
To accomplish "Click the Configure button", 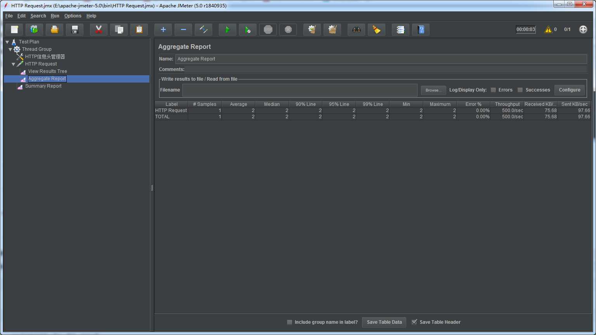I will point(570,90).
